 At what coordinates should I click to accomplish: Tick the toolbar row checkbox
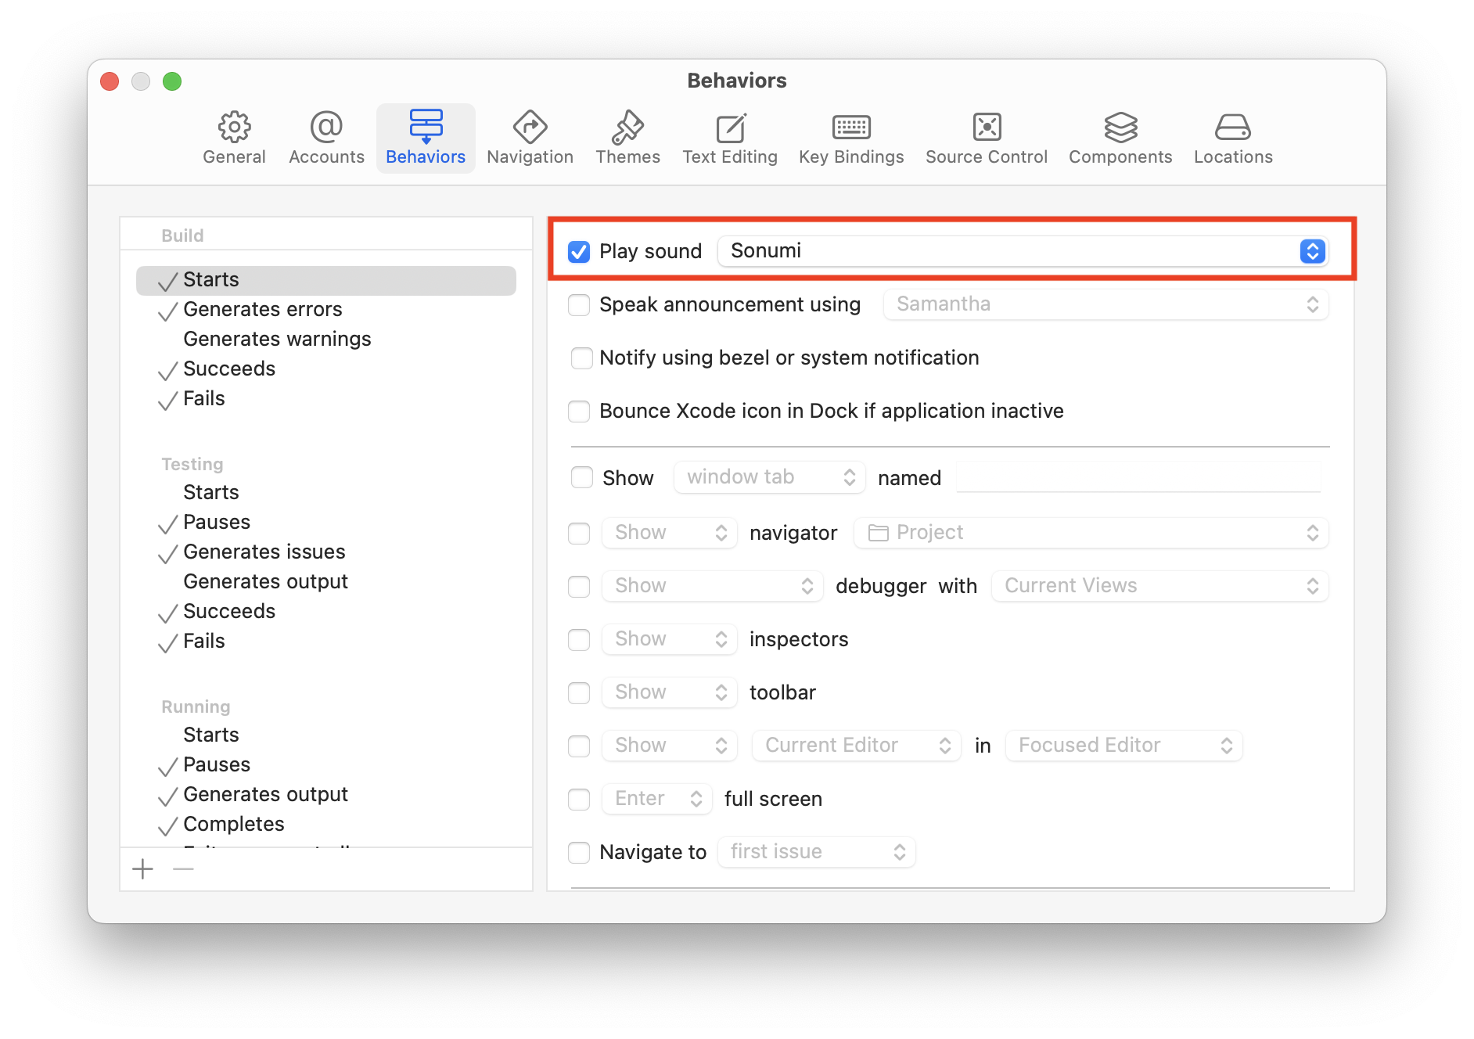579,692
